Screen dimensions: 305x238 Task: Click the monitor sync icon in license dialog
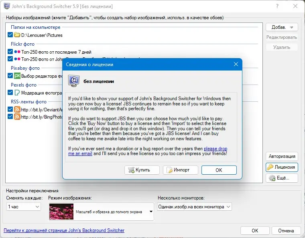tap(74, 81)
